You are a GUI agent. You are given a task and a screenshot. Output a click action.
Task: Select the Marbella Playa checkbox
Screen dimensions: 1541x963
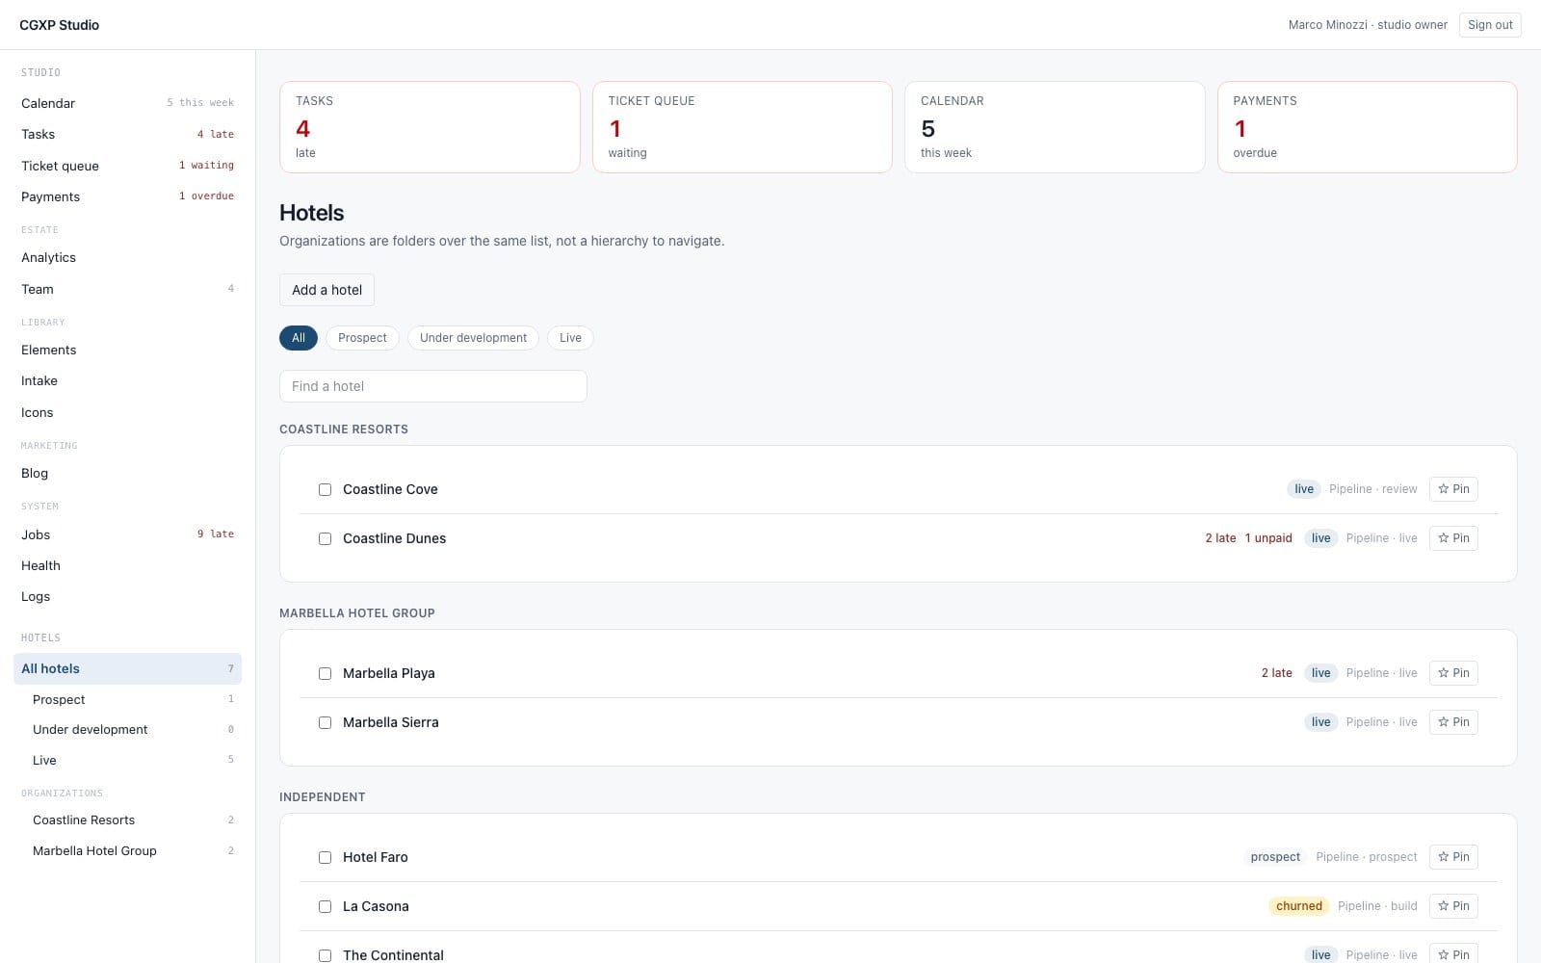pos(325,673)
